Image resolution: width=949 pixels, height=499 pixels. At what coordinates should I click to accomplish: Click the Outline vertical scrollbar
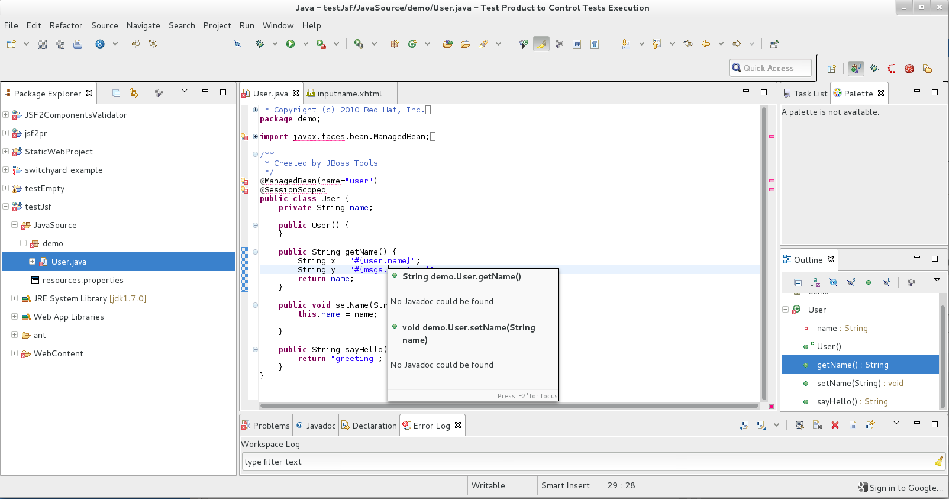[942, 356]
